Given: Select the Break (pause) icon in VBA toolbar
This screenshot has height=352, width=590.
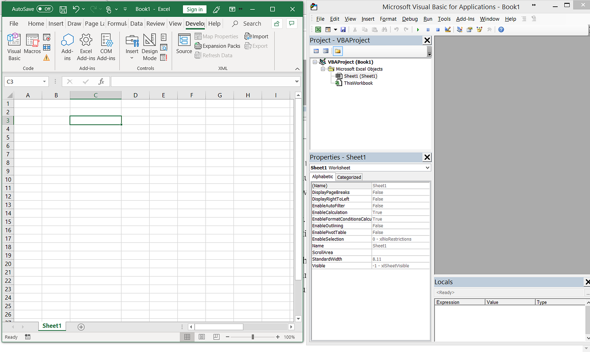Looking at the screenshot, I should pyautogui.click(x=428, y=29).
